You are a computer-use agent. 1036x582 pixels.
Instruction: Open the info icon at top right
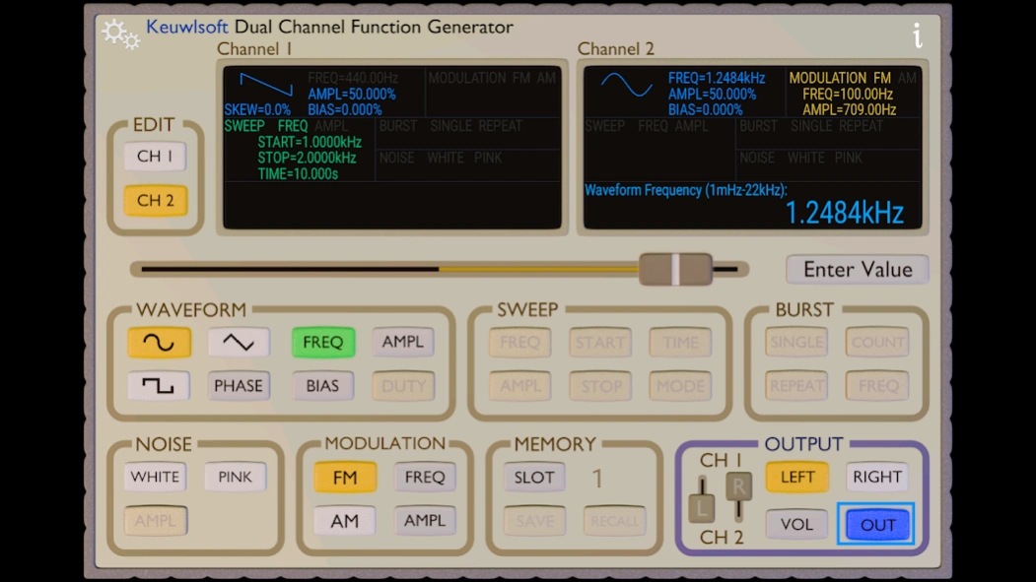[917, 36]
